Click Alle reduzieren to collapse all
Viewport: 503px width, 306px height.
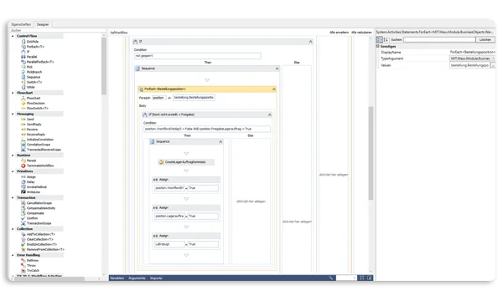coord(361,33)
